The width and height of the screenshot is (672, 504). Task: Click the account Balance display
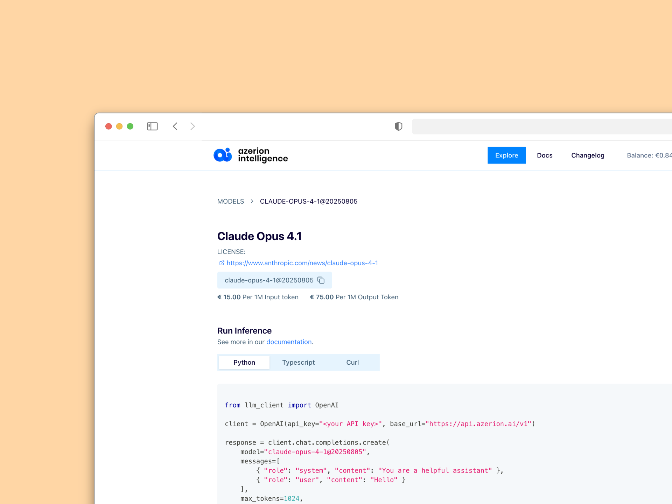649,155
